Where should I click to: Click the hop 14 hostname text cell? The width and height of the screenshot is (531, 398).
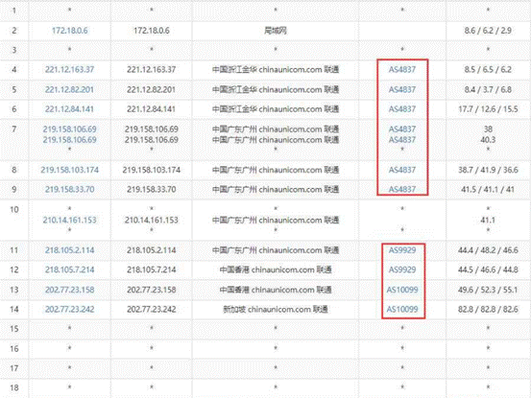(276, 310)
